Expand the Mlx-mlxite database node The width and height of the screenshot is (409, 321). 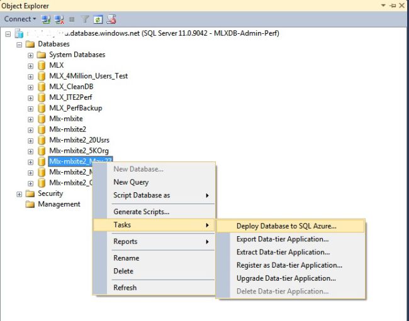point(31,119)
